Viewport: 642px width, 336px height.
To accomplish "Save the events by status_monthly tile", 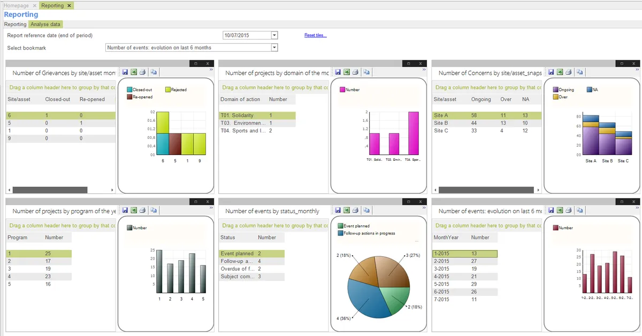I will [338, 210].
